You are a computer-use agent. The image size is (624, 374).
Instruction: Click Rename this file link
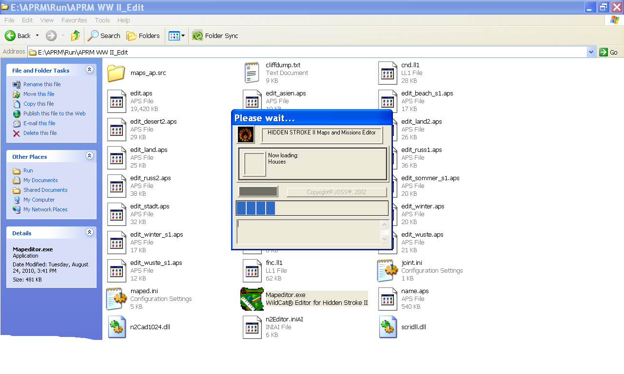(42, 84)
